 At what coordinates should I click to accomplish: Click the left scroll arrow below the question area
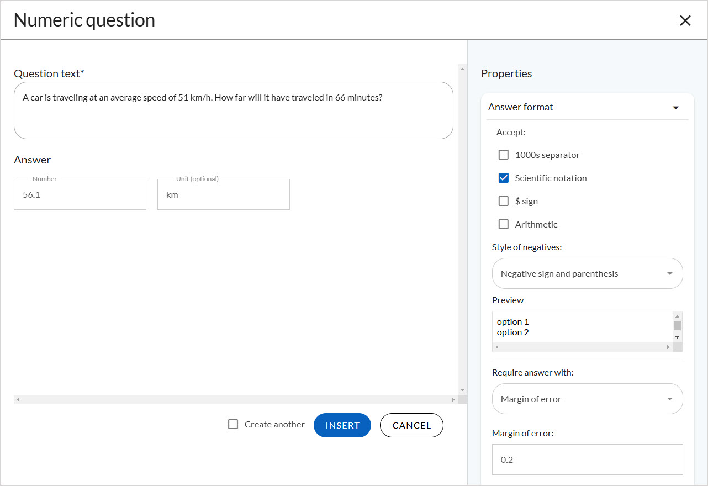click(17, 399)
